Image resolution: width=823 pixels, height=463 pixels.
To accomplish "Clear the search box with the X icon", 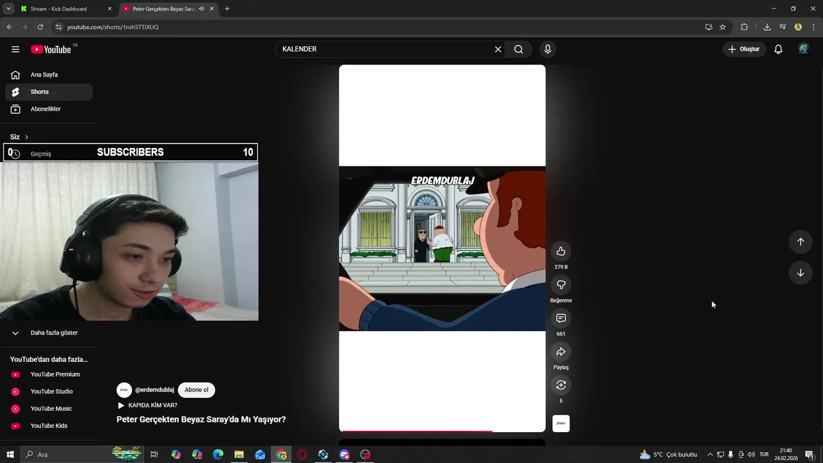I will (x=498, y=50).
